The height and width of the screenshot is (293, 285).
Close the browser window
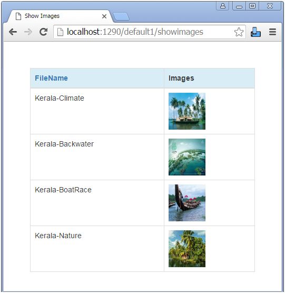coord(270,6)
